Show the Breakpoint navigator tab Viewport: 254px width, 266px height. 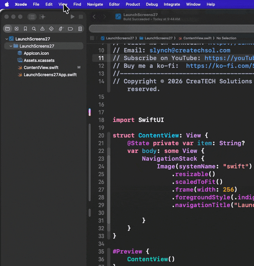70,29
